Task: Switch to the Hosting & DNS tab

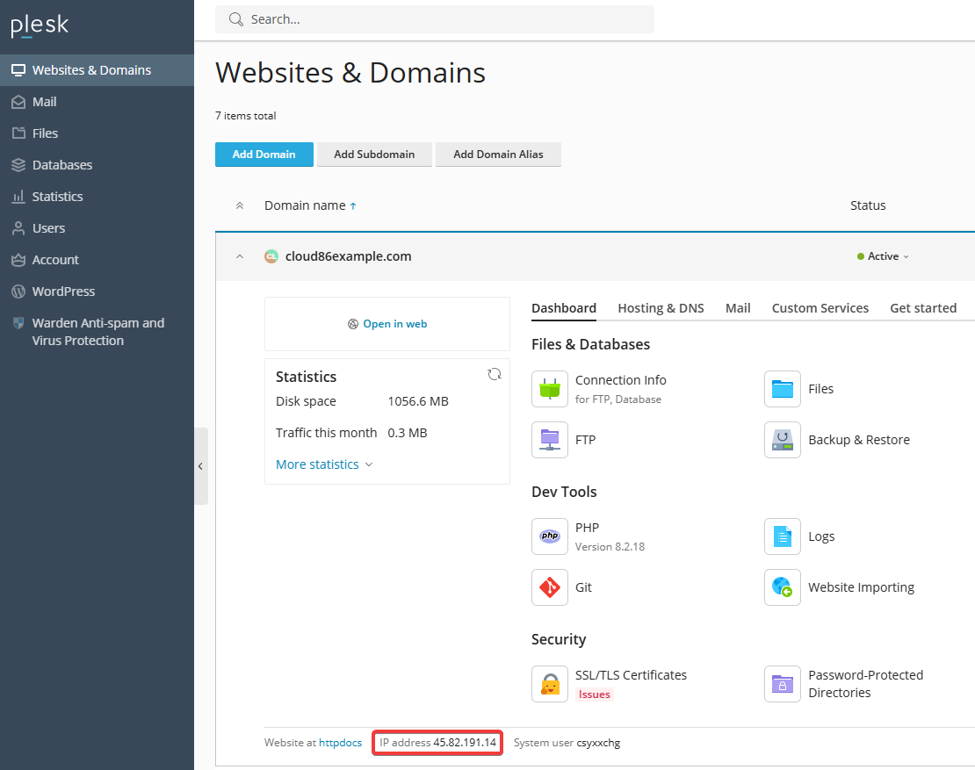Action: coord(661,308)
